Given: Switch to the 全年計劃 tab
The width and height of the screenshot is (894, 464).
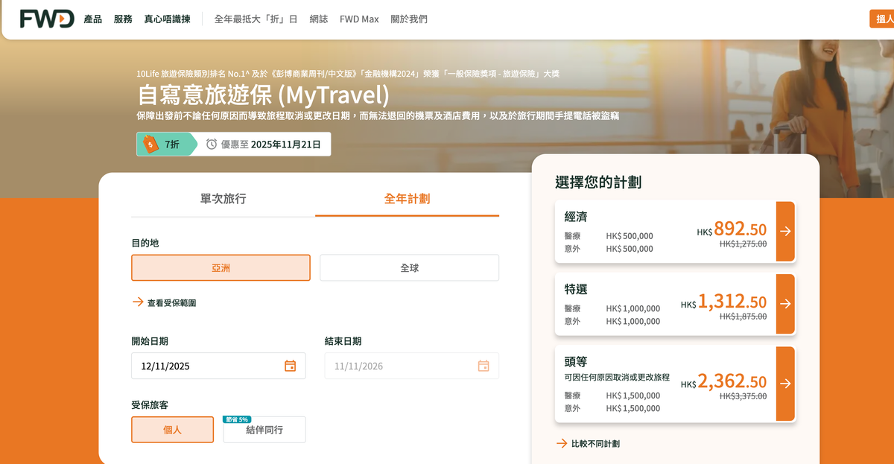Looking at the screenshot, I should click(x=408, y=198).
